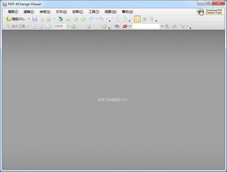Open the 編輯(E) menu
Screen dimensions: 227x172
coord(29,11)
